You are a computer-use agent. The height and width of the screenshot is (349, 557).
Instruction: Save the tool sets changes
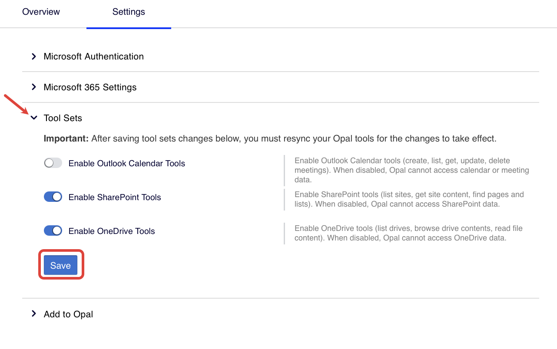60,266
